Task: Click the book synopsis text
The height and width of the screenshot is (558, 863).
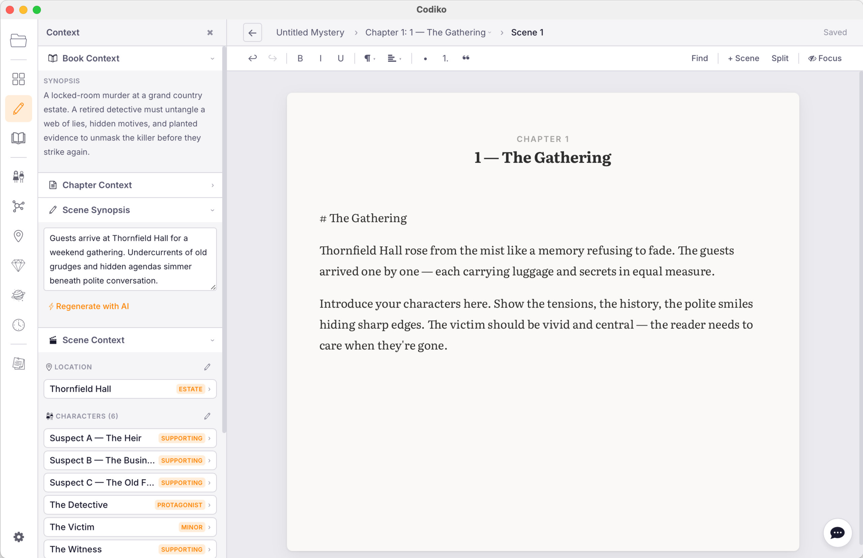Action: 124,124
